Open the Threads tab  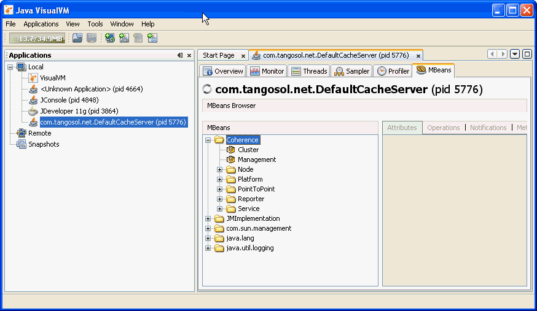309,71
